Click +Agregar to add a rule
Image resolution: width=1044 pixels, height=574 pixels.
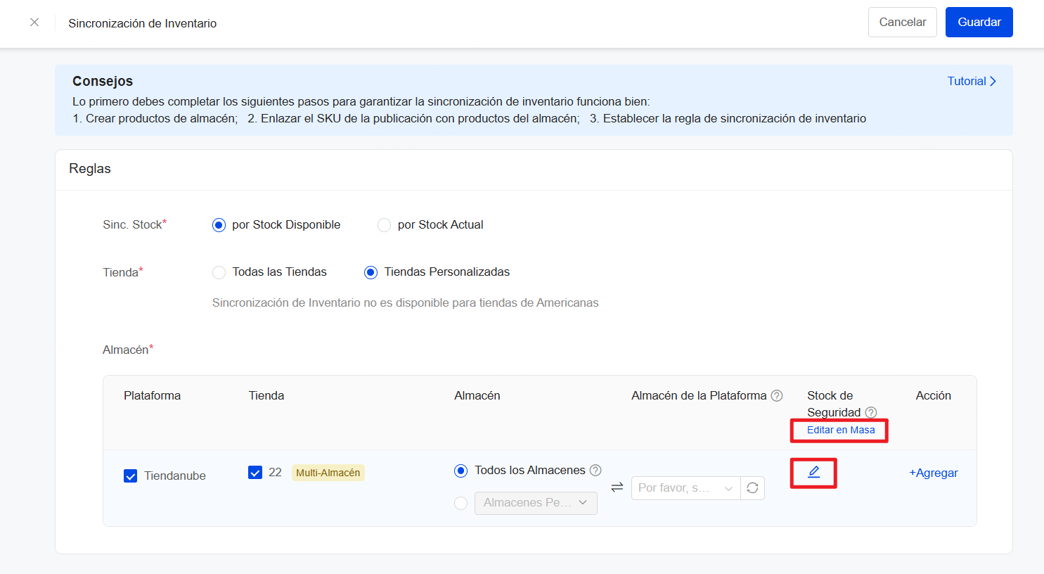click(933, 473)
